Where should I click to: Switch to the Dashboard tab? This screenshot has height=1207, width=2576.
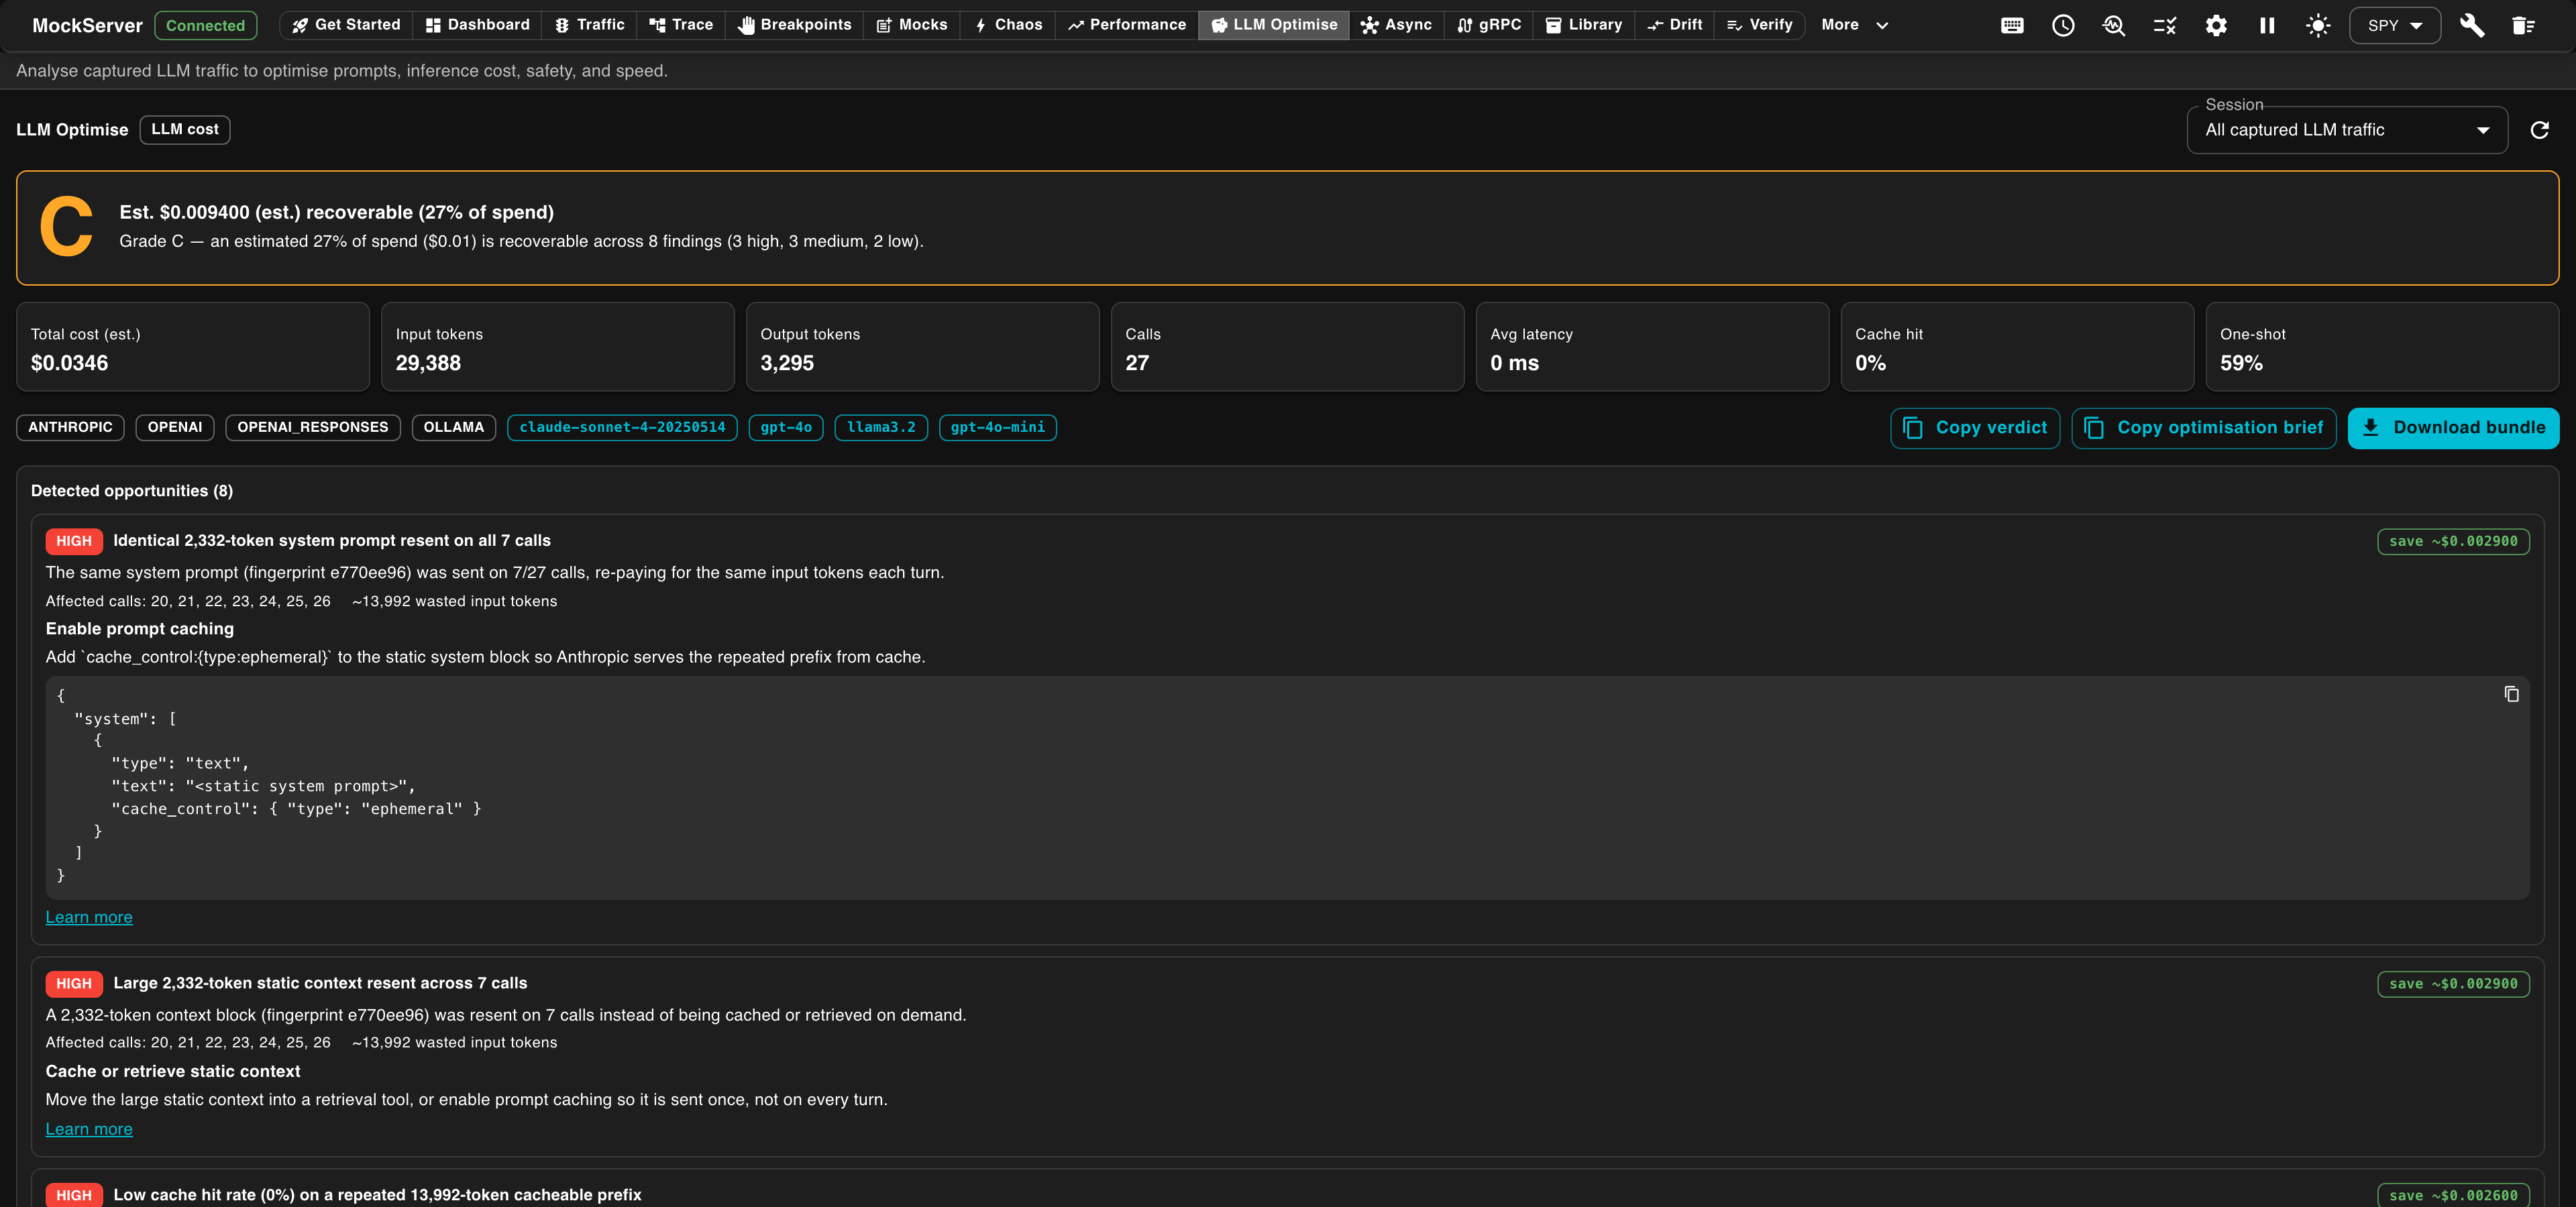tap(477, 25)
